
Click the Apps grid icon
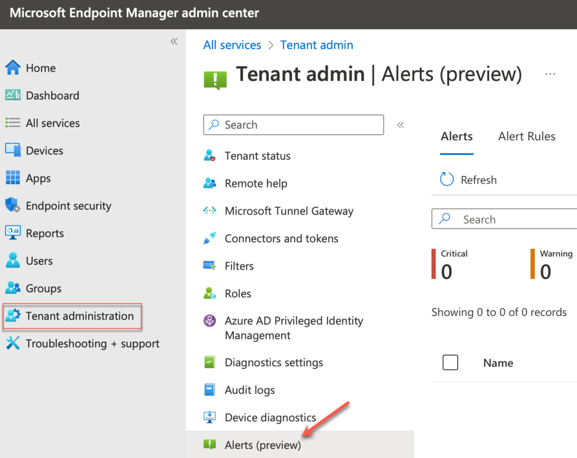click(x=13, y=177)
